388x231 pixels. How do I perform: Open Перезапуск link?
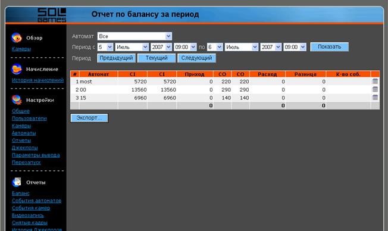click(x=26, y=163)
